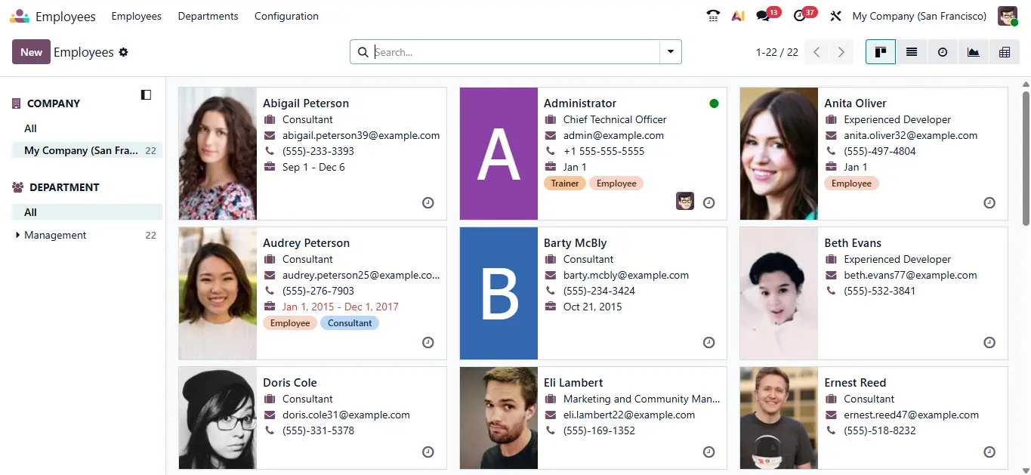Open the gear settings next to Employees title

point(124,52)
